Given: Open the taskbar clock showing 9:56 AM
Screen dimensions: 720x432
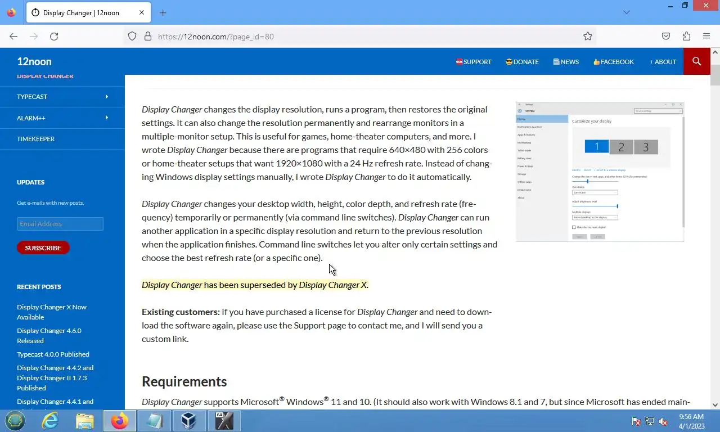Looking at the screenshot, I should [x=691, y=421].
